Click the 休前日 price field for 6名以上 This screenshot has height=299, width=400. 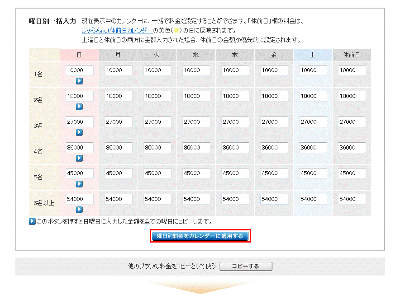(x=352, y=199)
